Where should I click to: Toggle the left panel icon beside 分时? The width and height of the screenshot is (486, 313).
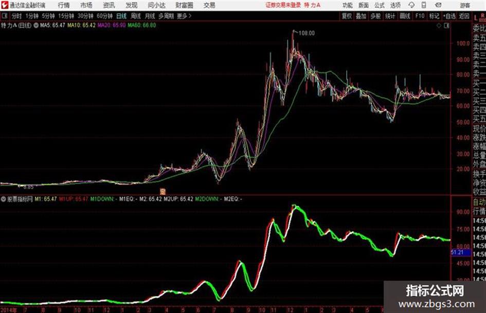click(x=4, y=16)
